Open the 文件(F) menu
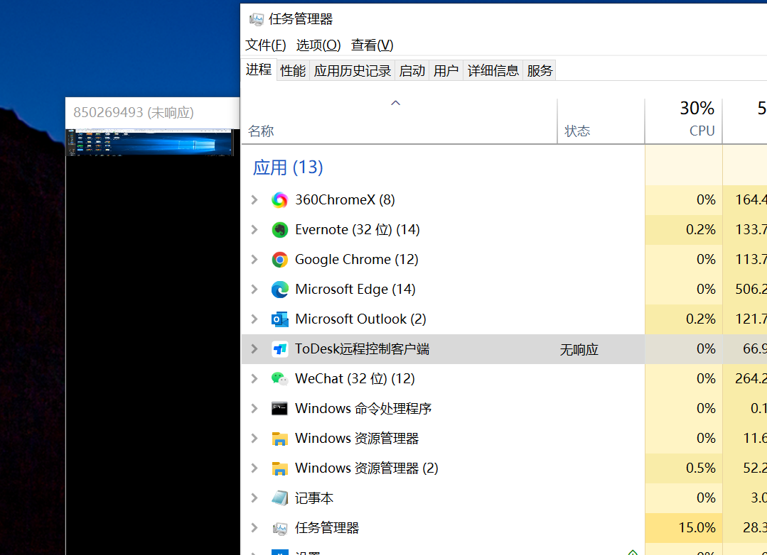The image size is (767, 555). (x=266, y=45)
